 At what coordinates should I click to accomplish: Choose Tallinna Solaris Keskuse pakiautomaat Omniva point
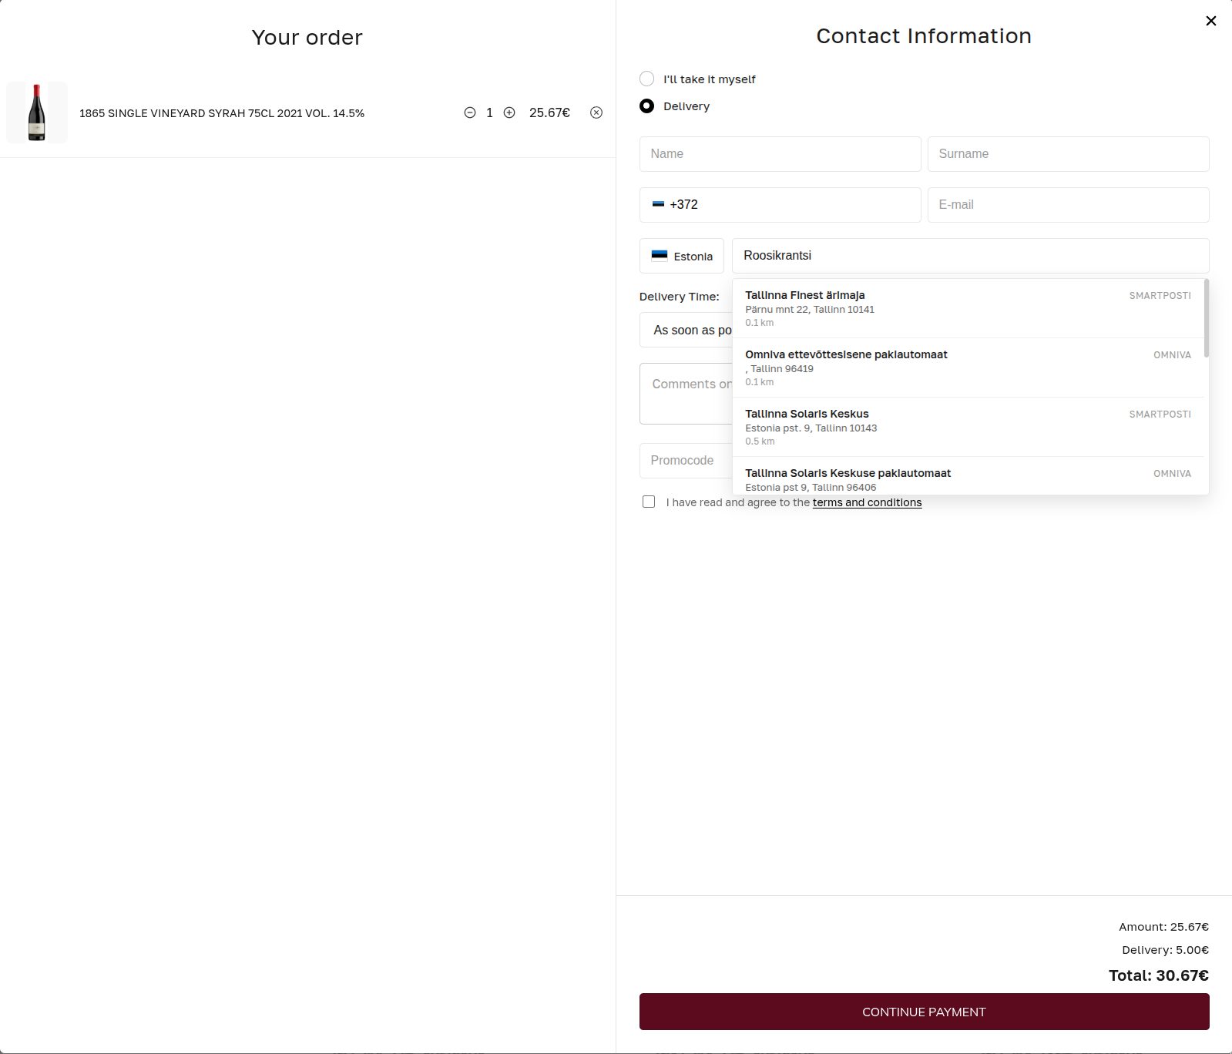tap(968, 476)
